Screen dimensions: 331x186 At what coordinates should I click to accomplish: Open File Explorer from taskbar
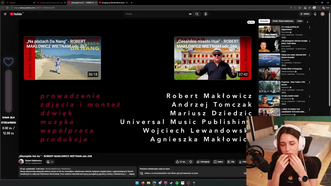(148, 183)
